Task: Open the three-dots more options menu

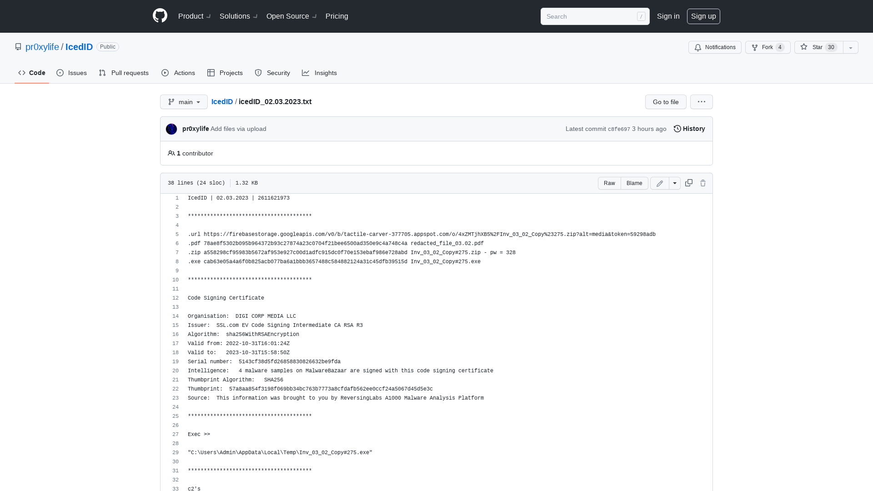Action: [702, 102]
